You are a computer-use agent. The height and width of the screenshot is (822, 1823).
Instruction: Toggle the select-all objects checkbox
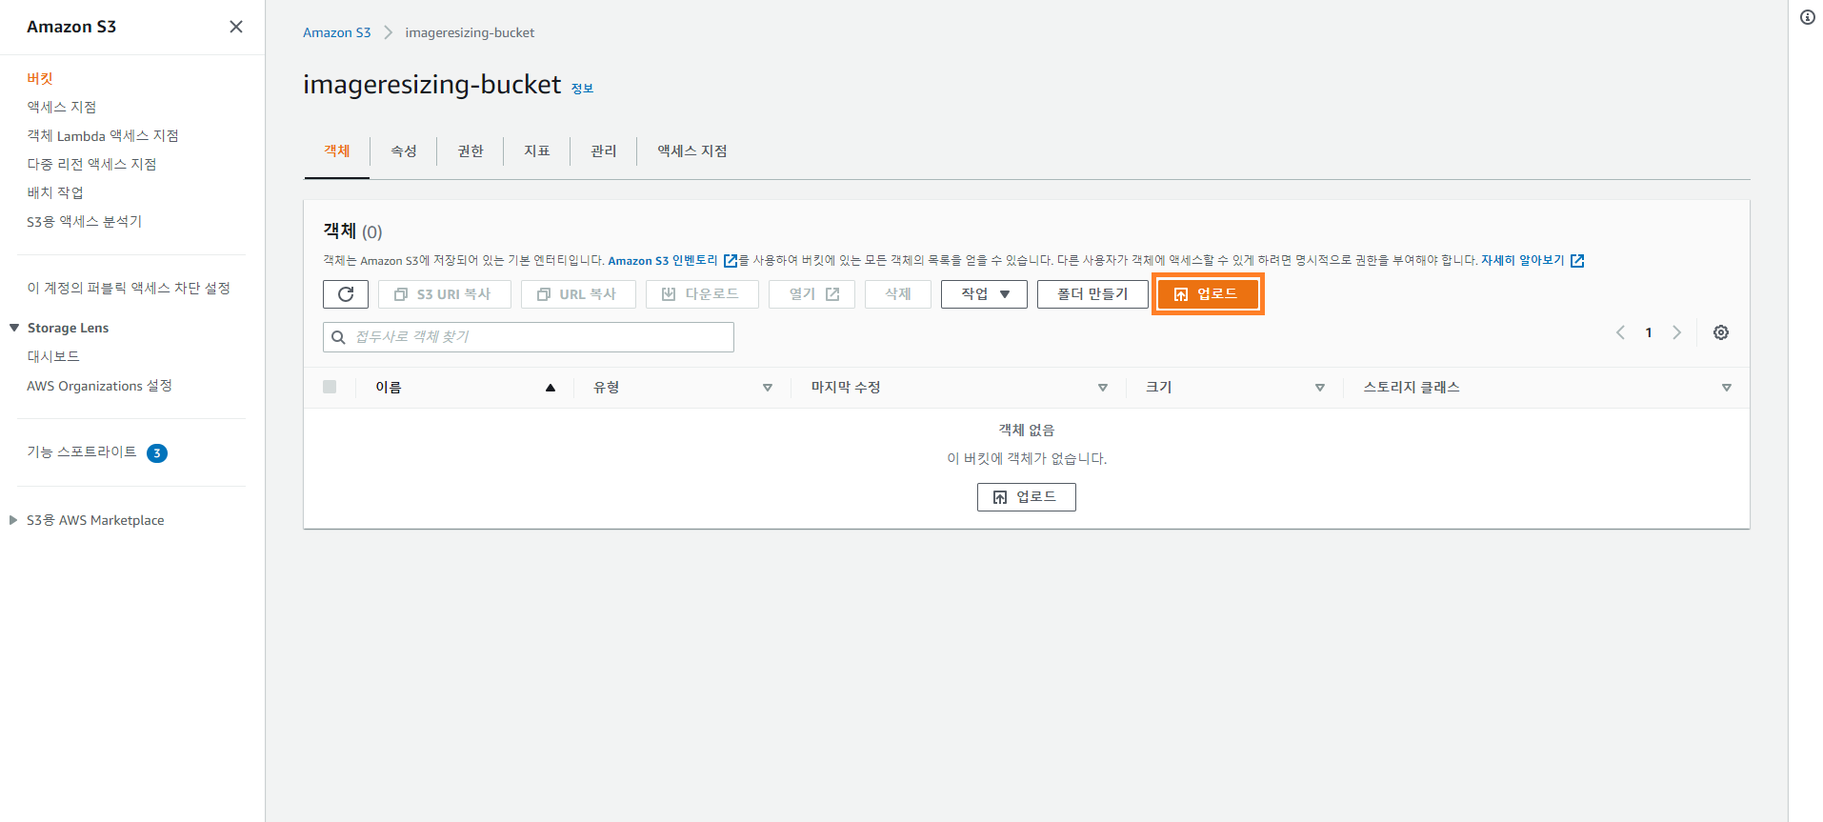click(330, 387)
